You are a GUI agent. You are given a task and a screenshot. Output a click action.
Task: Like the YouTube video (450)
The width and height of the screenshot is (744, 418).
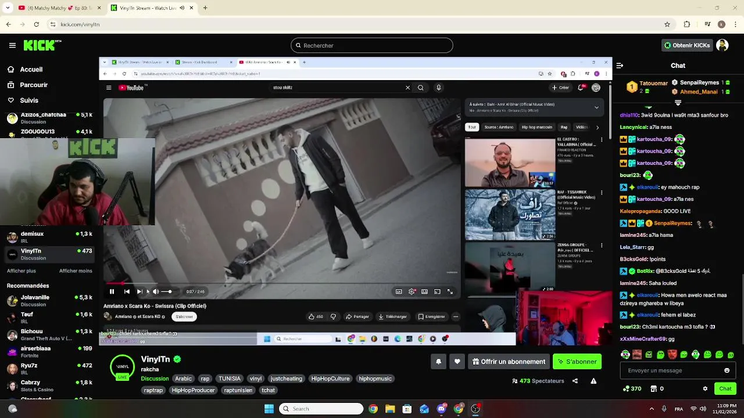316,316
